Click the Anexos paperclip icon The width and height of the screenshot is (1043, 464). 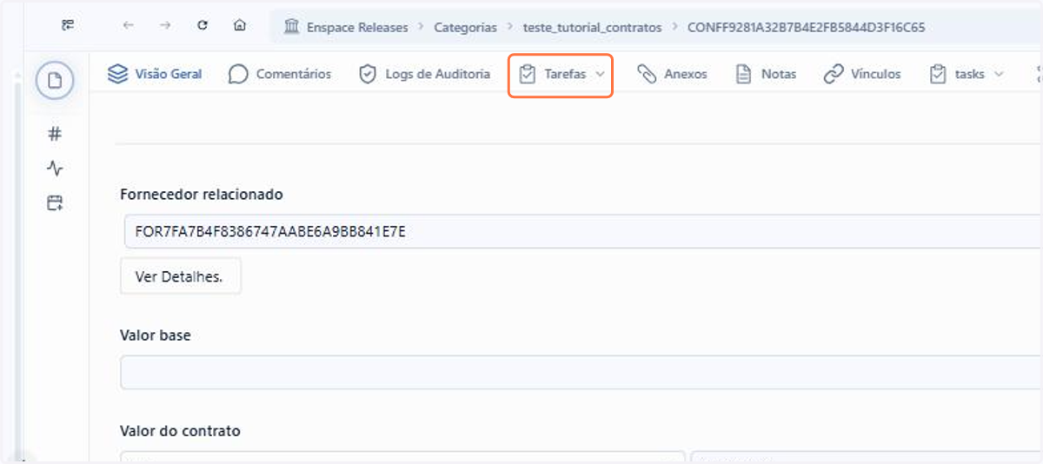click(x=647, y=74)
